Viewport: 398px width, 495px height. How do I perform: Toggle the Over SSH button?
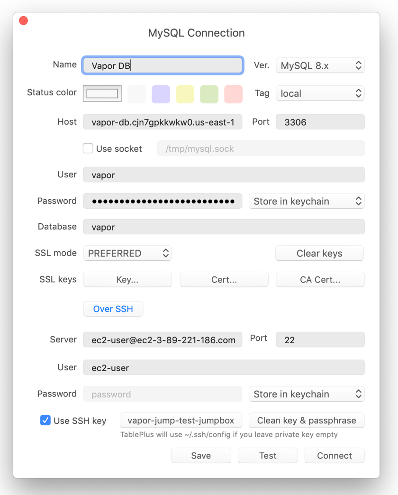[x=113, y=309]
